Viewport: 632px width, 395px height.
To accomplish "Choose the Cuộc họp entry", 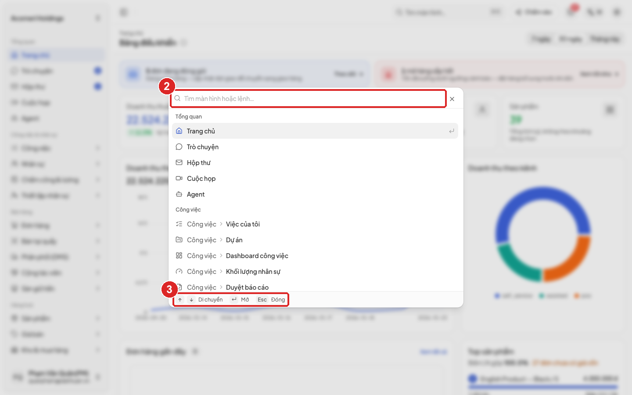I will click(315, 178).
